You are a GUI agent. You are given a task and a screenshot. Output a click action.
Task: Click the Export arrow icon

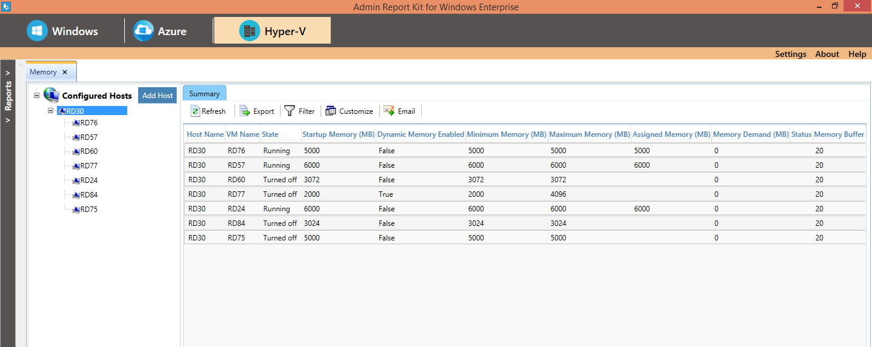click(245, 111)
